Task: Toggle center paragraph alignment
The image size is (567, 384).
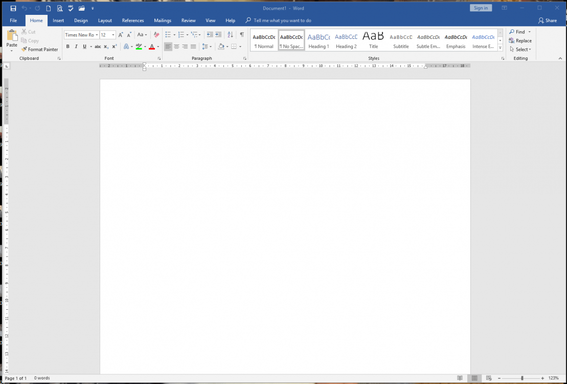Action: coord(176,46)
